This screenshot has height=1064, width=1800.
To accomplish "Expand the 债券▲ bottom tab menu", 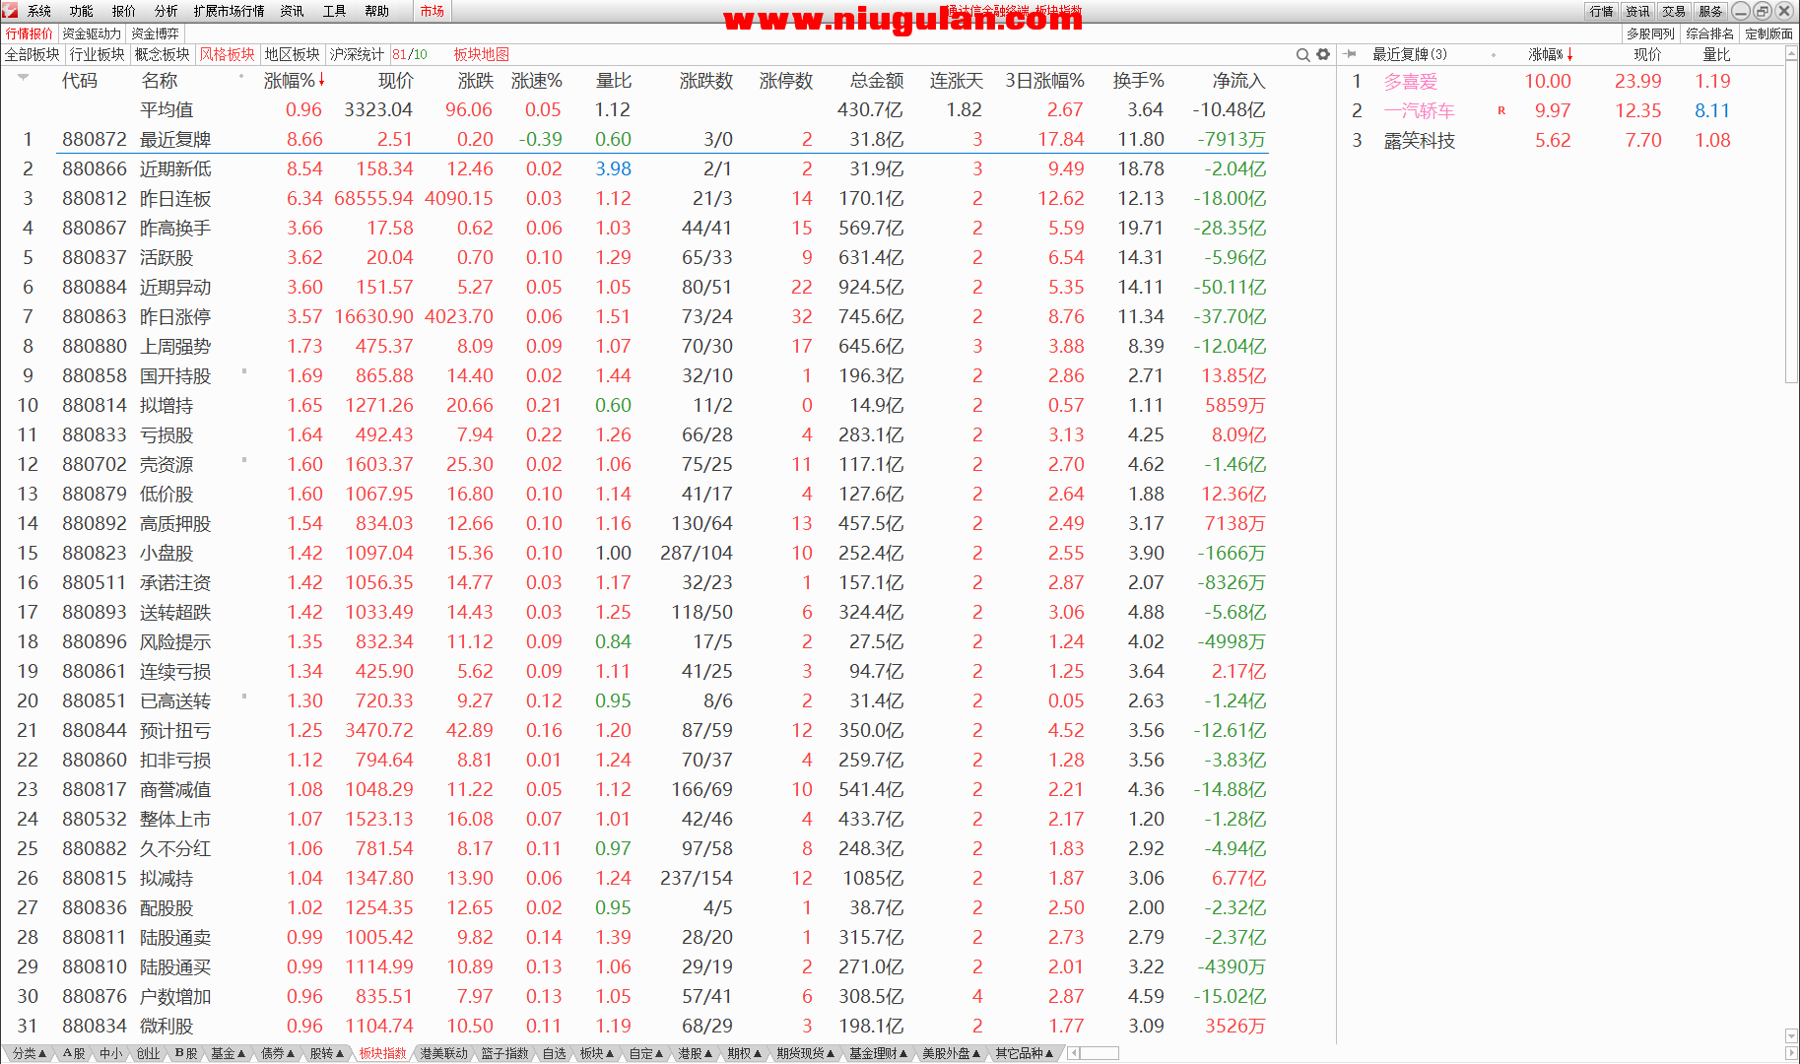I will (278, 1053).
